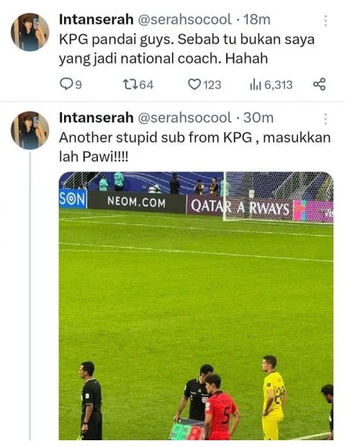Open more options on the 18m tweet

(x=325, y=21)
